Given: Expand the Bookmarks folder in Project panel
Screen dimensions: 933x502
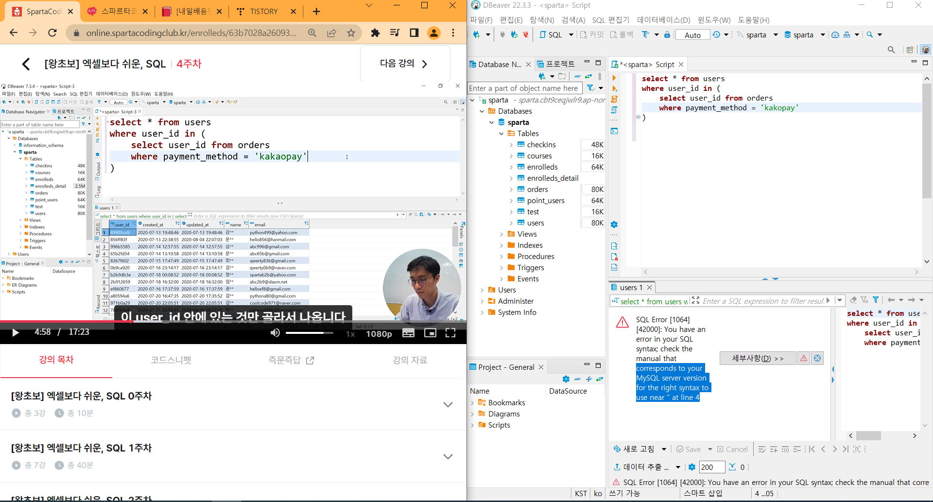Looking at the screenshot, I should tap(472, 403).
